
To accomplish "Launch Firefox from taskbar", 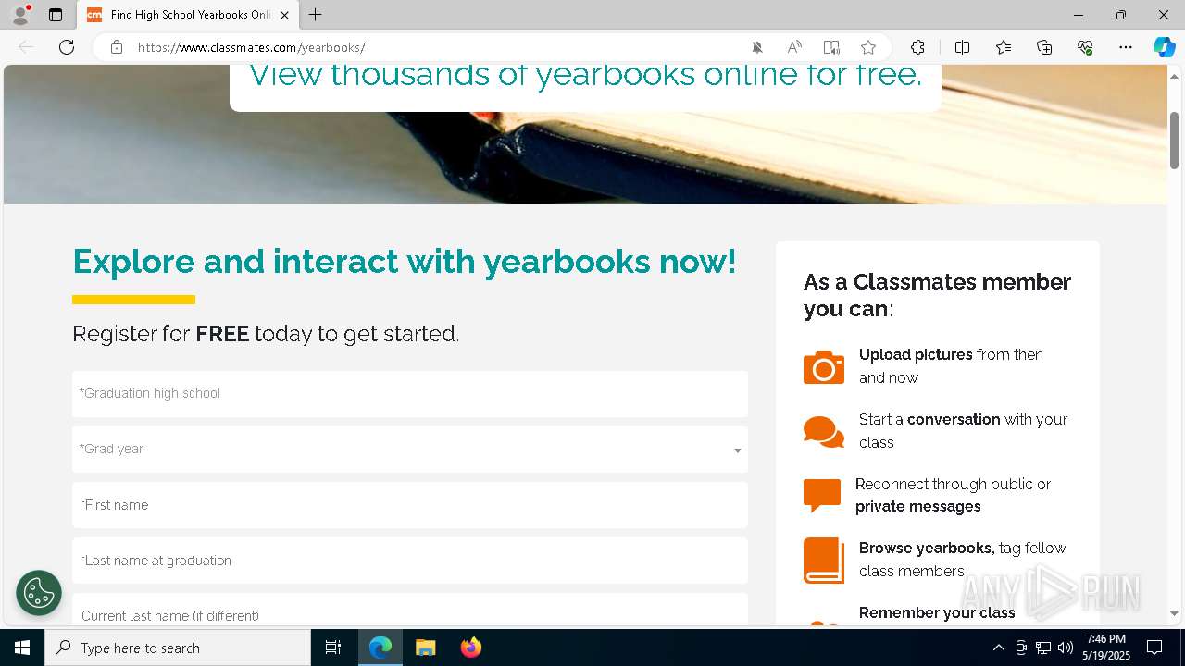I will [470, 647].
